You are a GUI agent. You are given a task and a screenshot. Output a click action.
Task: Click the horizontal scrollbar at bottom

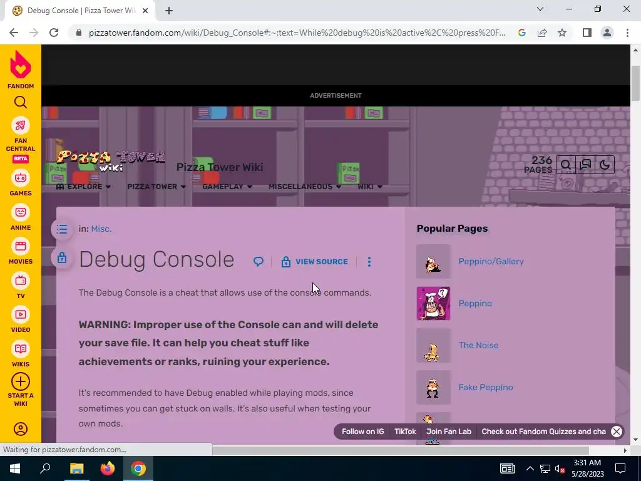[401, 450]
